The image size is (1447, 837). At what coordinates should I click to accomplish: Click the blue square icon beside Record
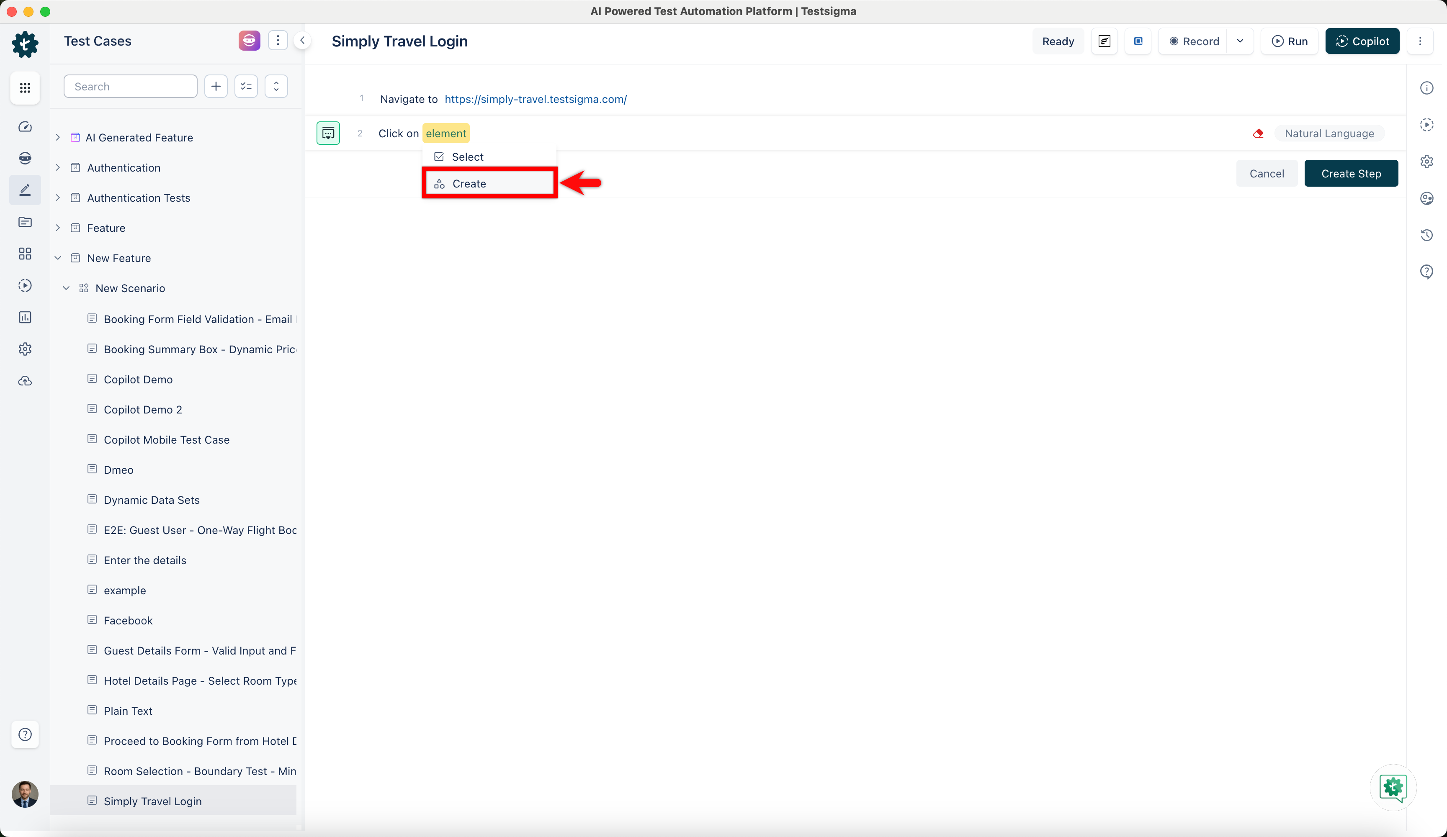1138,41
